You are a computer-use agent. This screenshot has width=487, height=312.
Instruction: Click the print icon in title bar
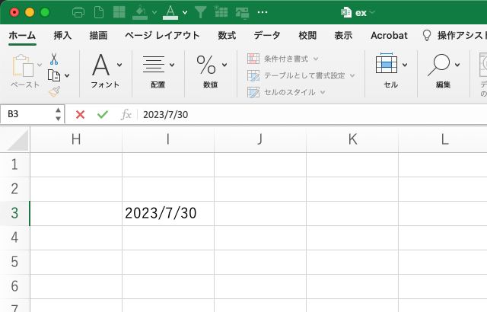(x=78, y=12)
